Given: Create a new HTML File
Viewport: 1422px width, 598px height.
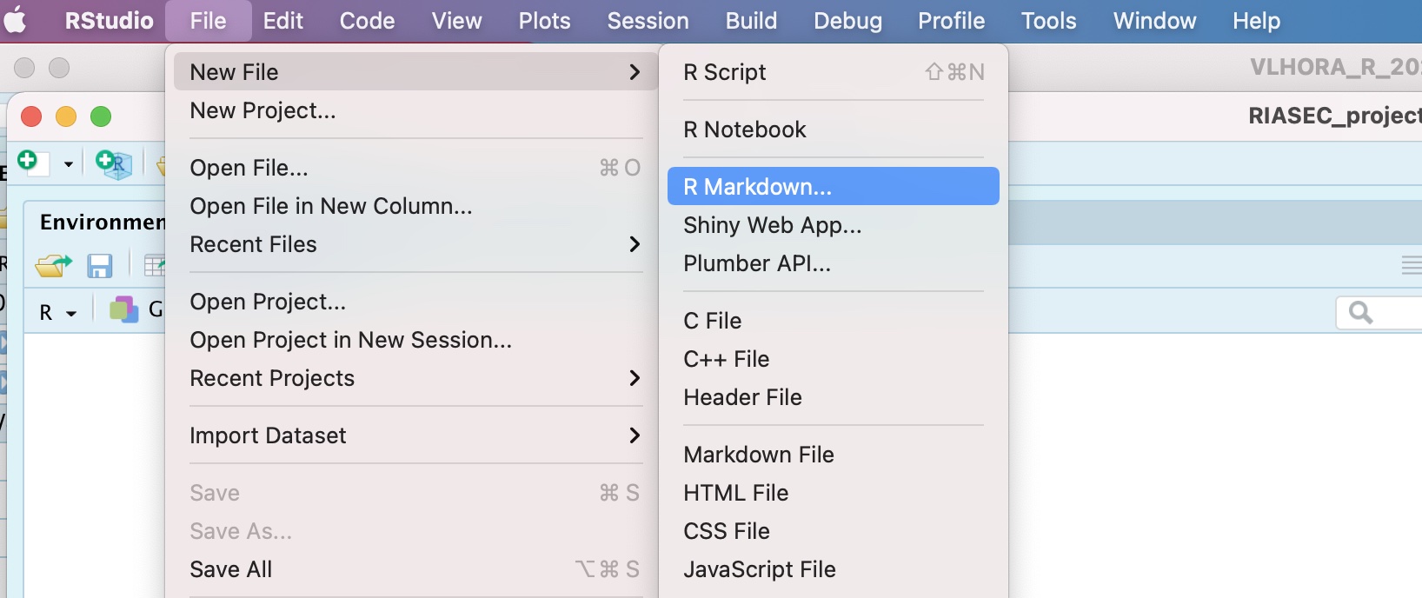Looking at the screenshot, I should (834, 493).
